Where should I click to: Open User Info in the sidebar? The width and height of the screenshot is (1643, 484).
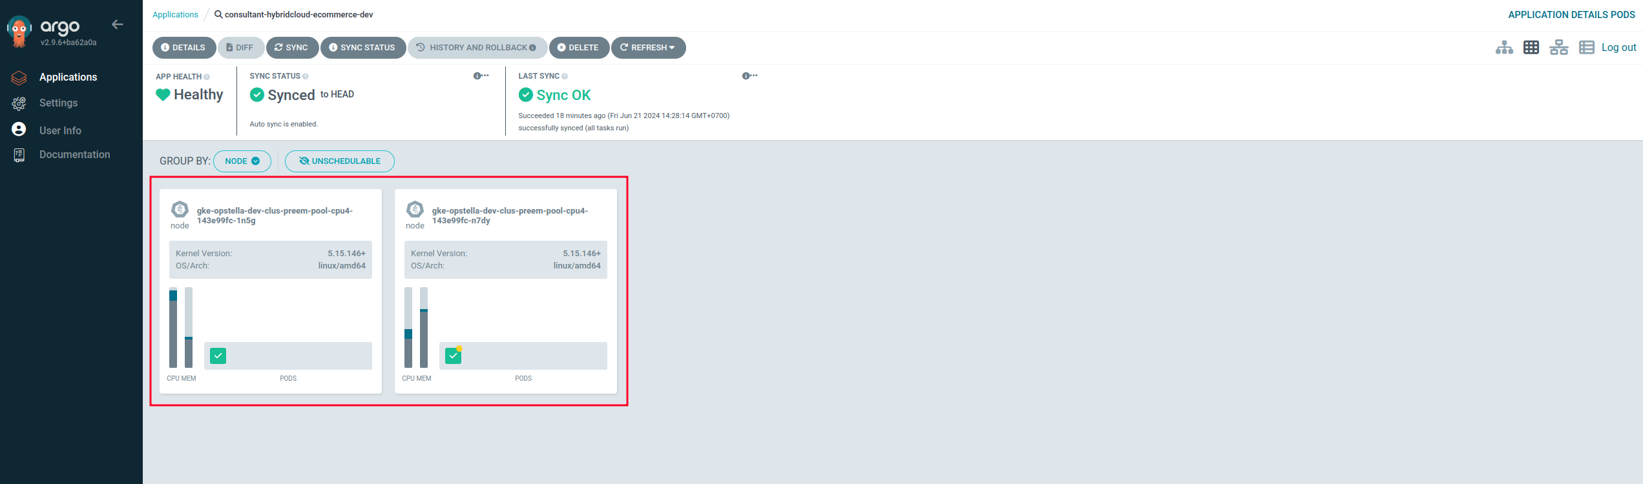tap(60, 130)
